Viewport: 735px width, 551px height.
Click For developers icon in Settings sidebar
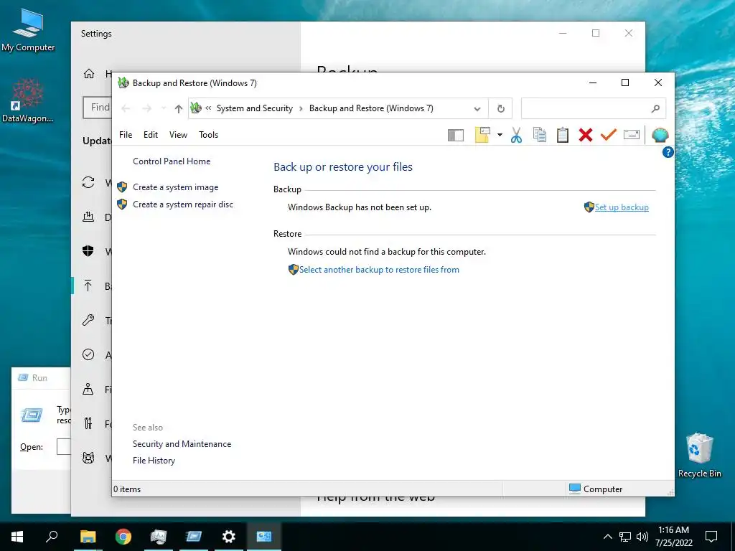[88, 423]
